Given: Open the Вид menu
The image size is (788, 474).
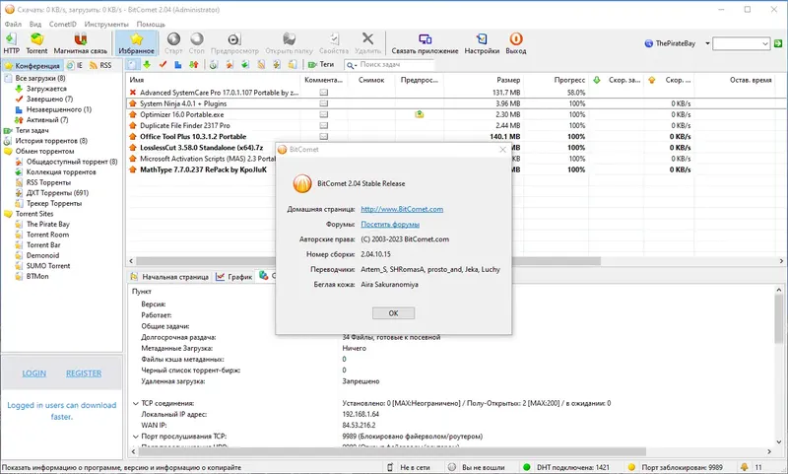Looking at the screenshot, I should (35, 24).
